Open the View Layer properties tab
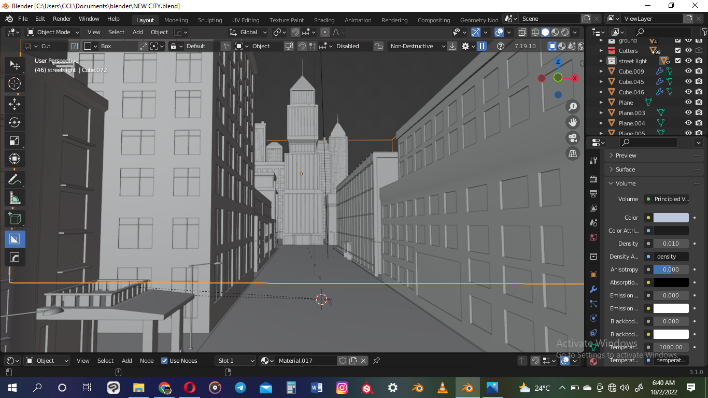 coord(593,208)
